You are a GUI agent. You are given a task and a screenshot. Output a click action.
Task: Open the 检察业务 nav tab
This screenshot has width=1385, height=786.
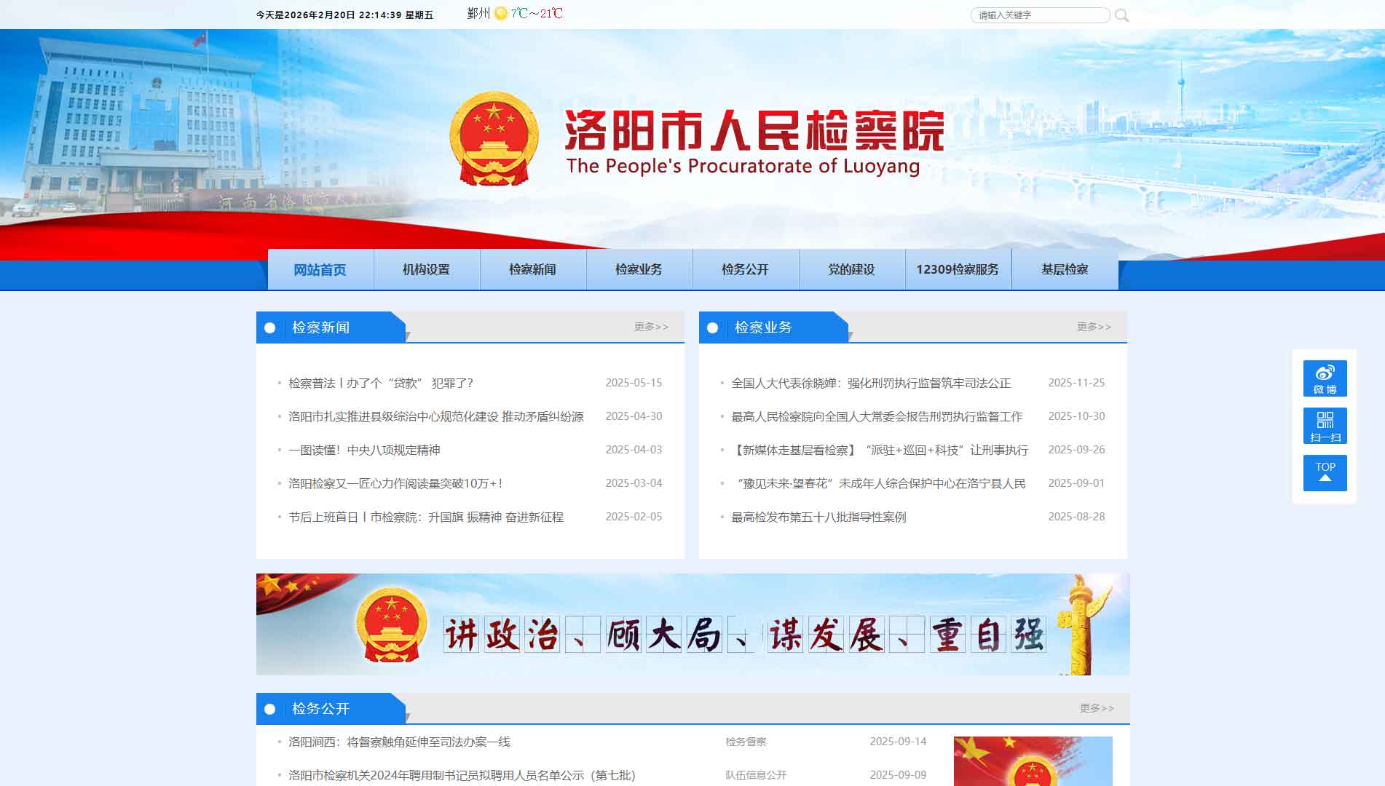[x=639, y=269]
